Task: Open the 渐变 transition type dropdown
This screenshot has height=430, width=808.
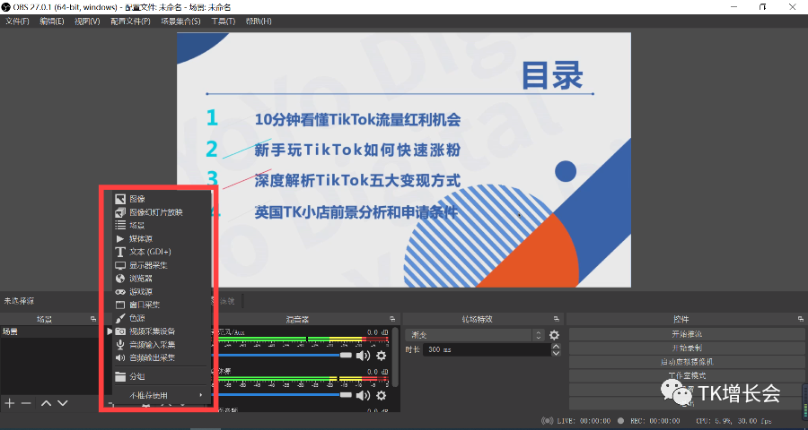Action: click(x=475, y=335)
